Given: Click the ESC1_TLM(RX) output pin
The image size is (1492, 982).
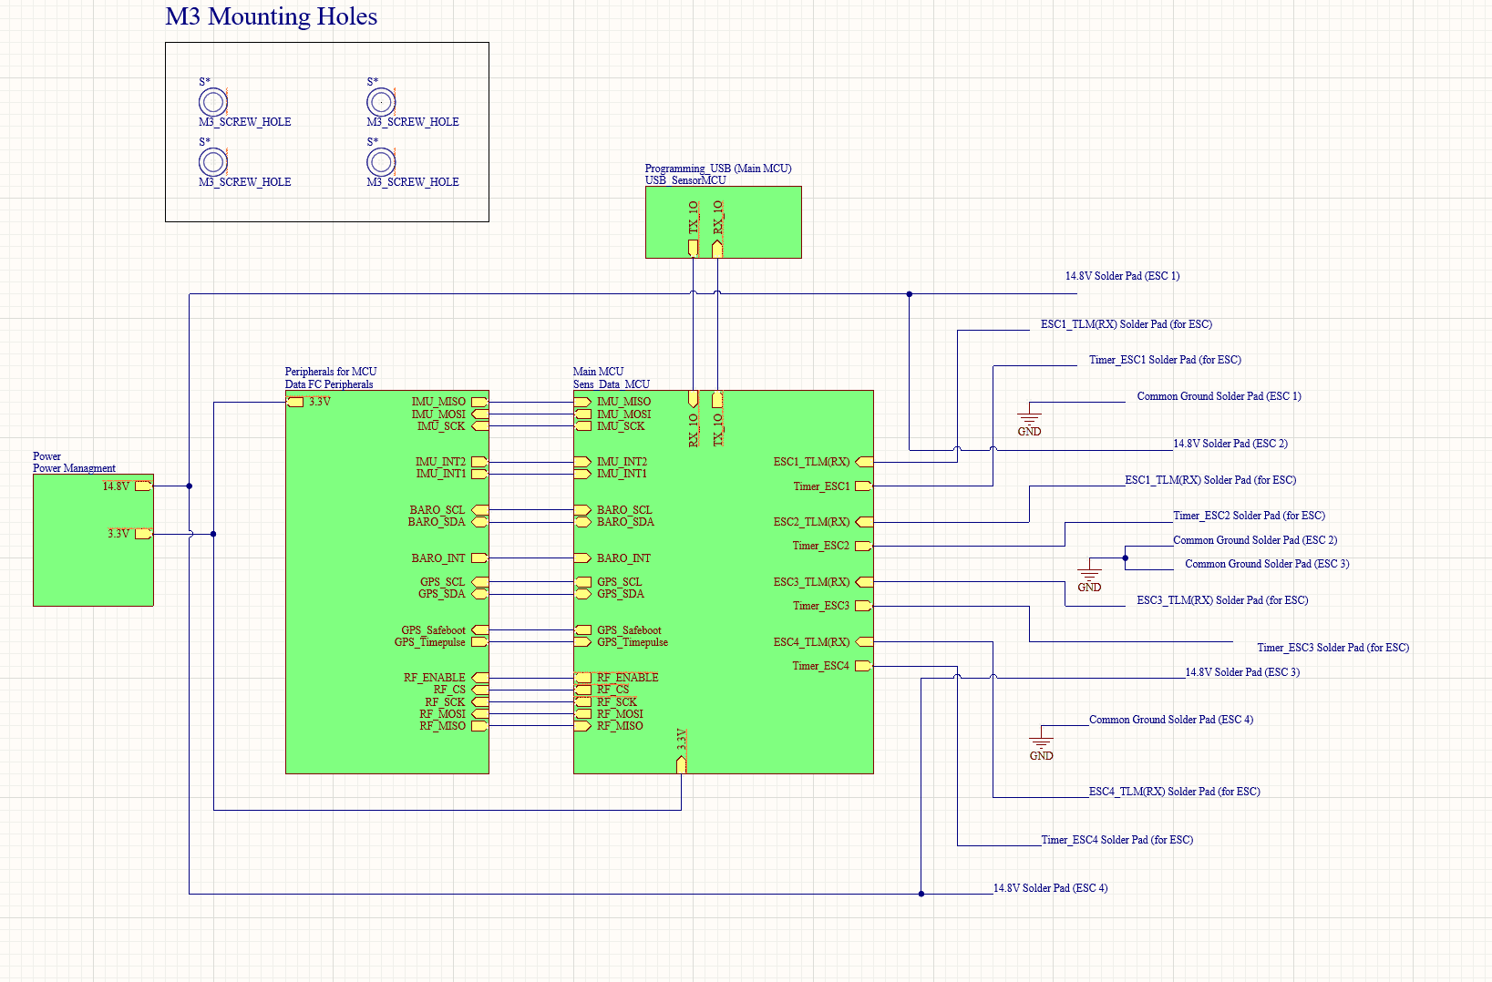Looking at the screenshot, I should (863, 462).
